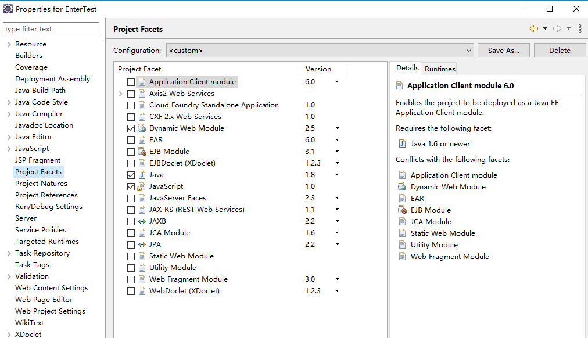
Task: Expand the Axis2 Web Services tree item
Action: pyautogui.click(x=121, y=93)
